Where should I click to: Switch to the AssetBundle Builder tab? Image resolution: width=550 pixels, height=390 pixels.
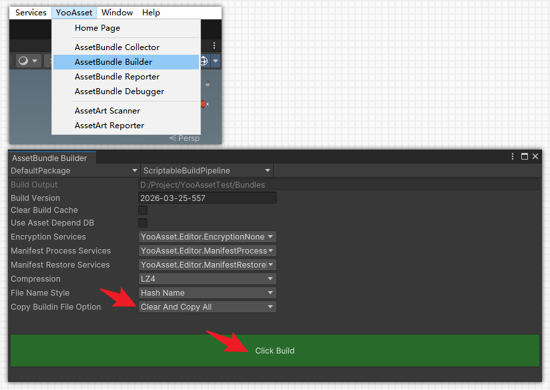pos(52,158)
